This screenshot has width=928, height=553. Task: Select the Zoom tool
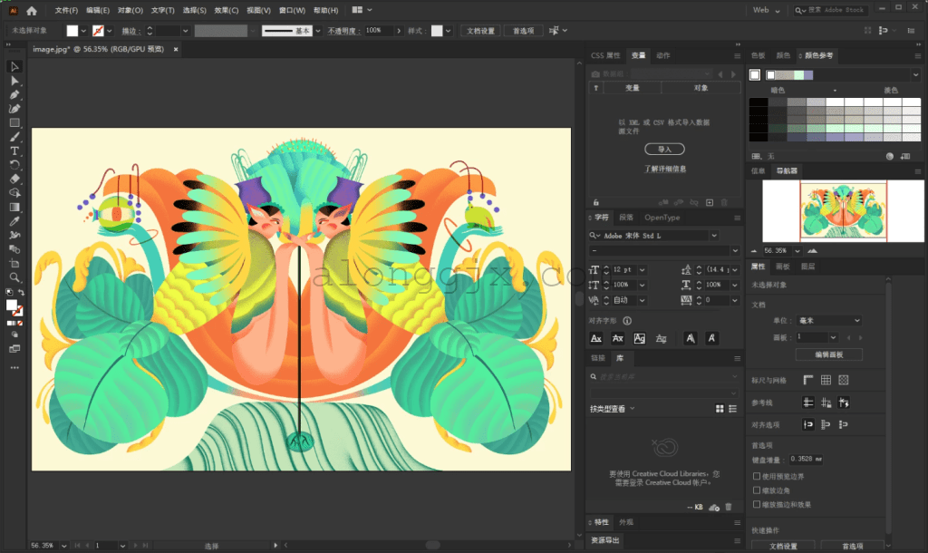(14, 277)
